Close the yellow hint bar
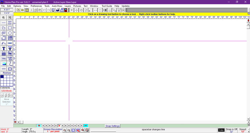Image resolution: width=250 pixels, height=133 pixels. pos(249,14)
